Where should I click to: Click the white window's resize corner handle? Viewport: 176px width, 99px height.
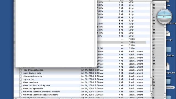(96, 66)
